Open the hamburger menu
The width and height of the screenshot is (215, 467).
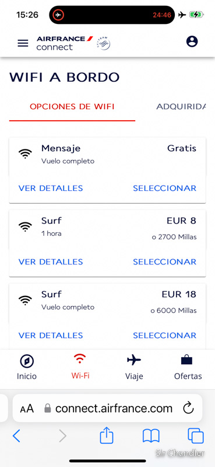(x=23, y=43)
